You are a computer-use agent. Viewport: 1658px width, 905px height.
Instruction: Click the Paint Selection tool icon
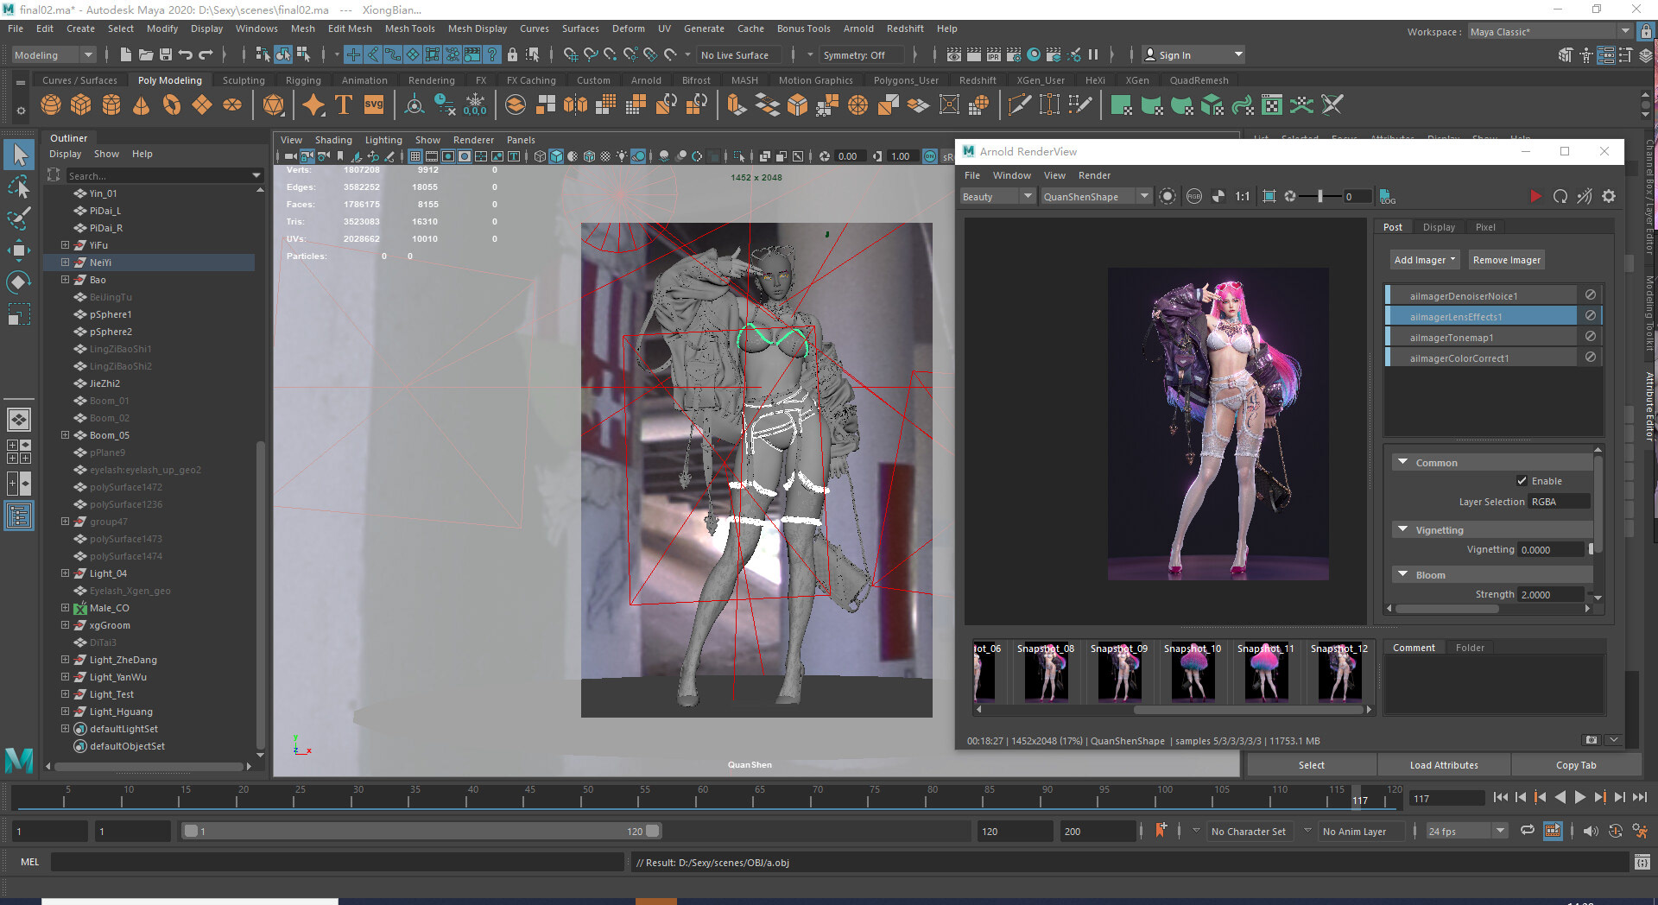pyautogui.click(x=19, y=218)
